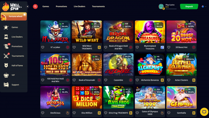Open the Gemhalla game thumbnail
The image size is (209, 118).
[x=181, y=97]
